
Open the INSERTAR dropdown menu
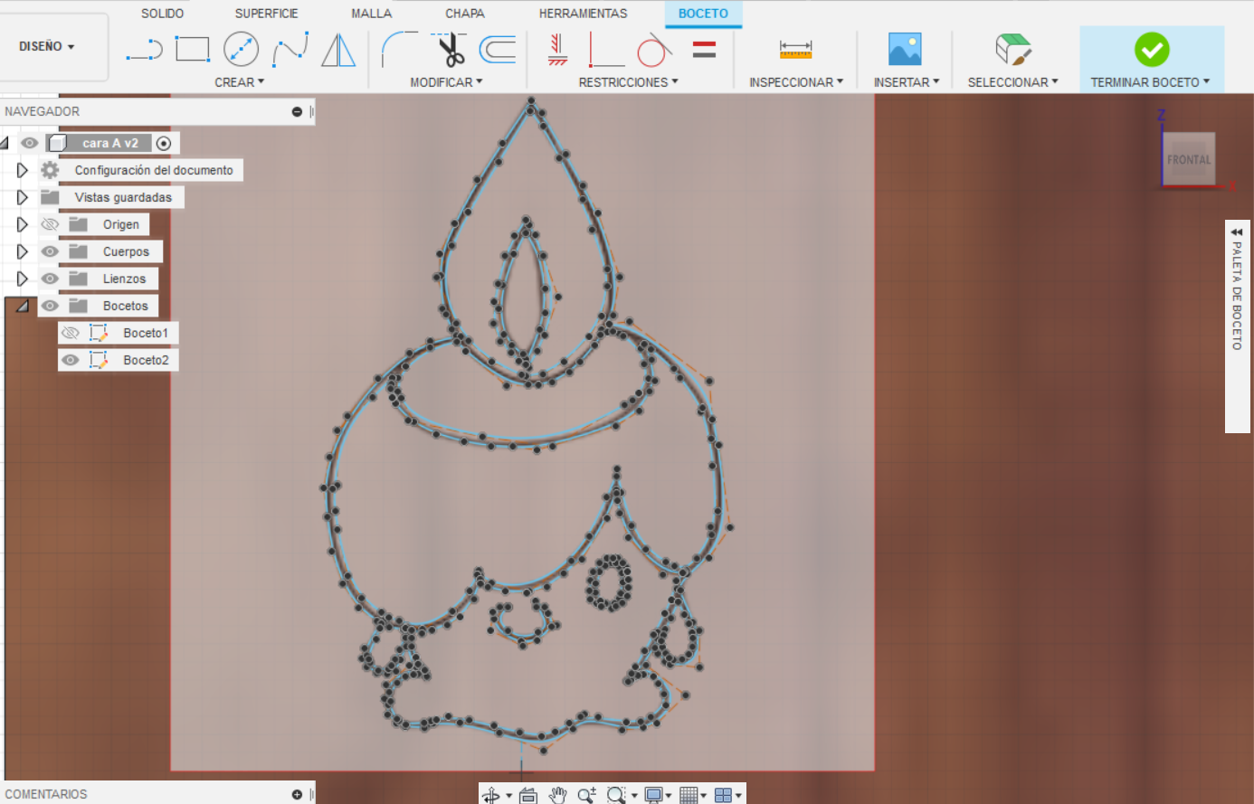907,82
